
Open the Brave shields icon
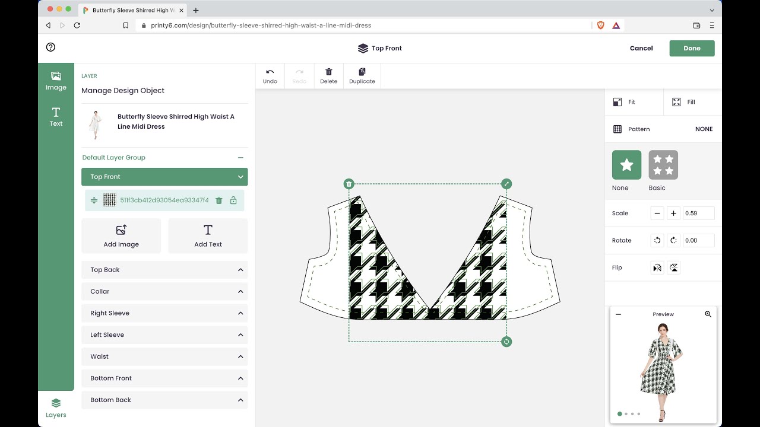point(601,26)
